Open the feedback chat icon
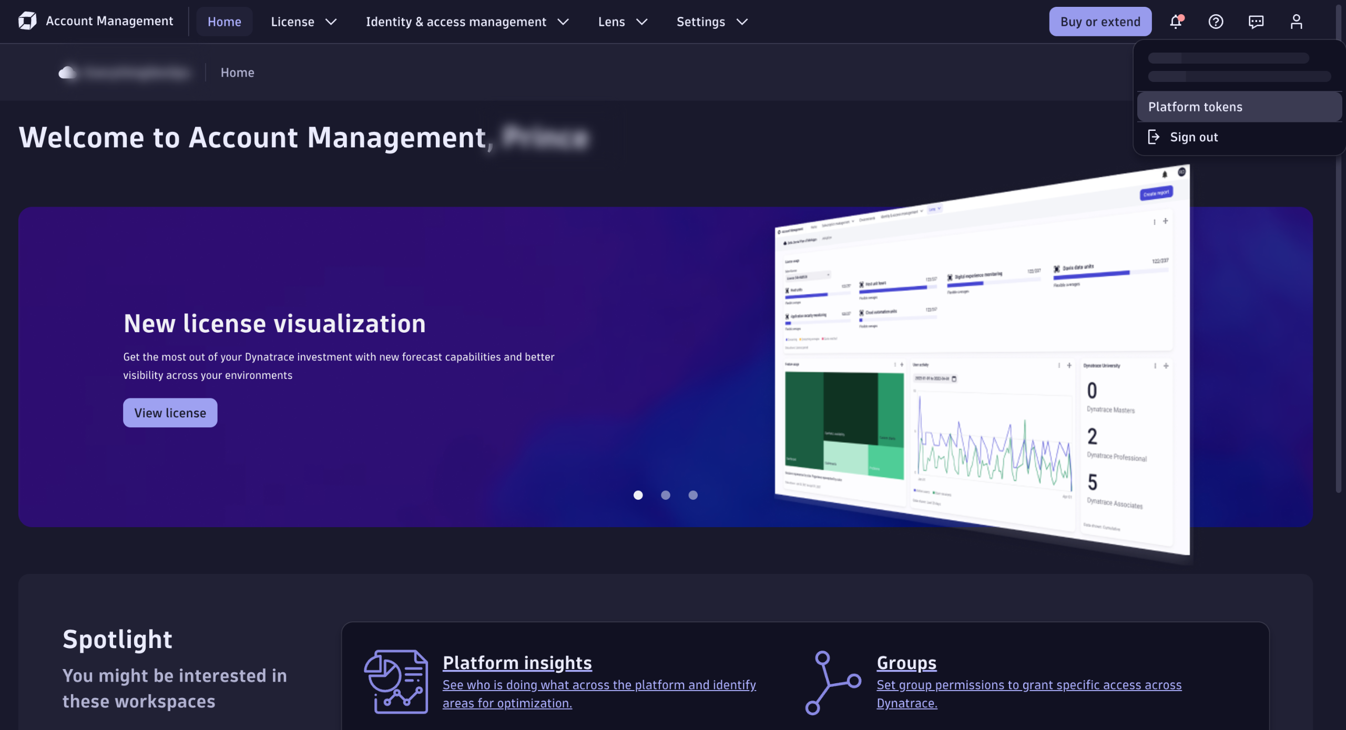Screen dimensions: 1346x730 [x=1256, y=22]
